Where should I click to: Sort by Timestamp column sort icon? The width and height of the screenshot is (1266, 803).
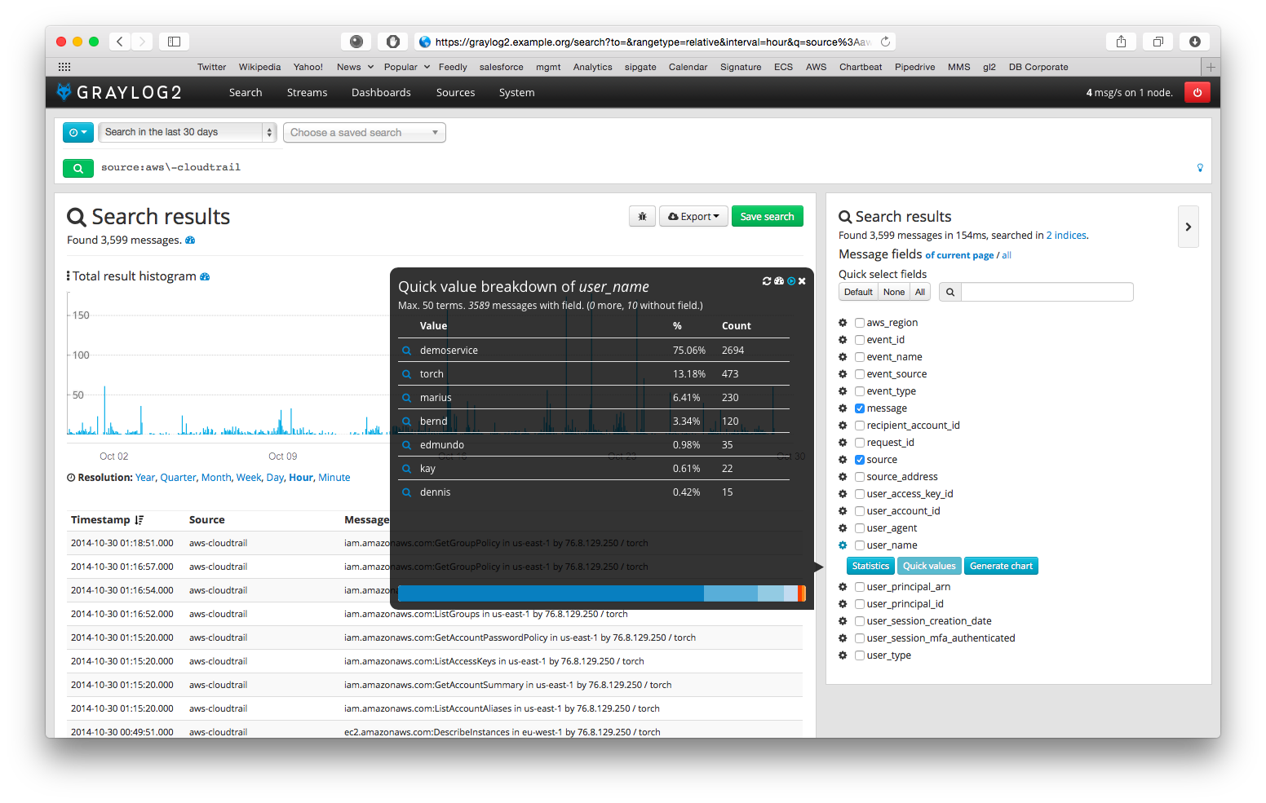tap(139, 520)
